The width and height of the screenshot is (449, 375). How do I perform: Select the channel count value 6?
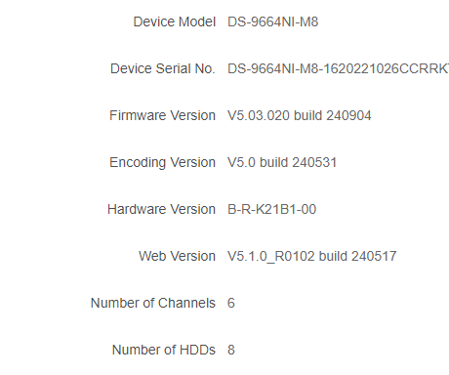coord(231,303)
